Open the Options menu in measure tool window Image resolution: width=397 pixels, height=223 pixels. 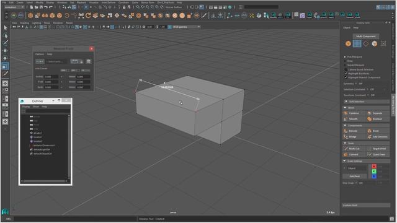pyautogui.click(x=40, y=54)
